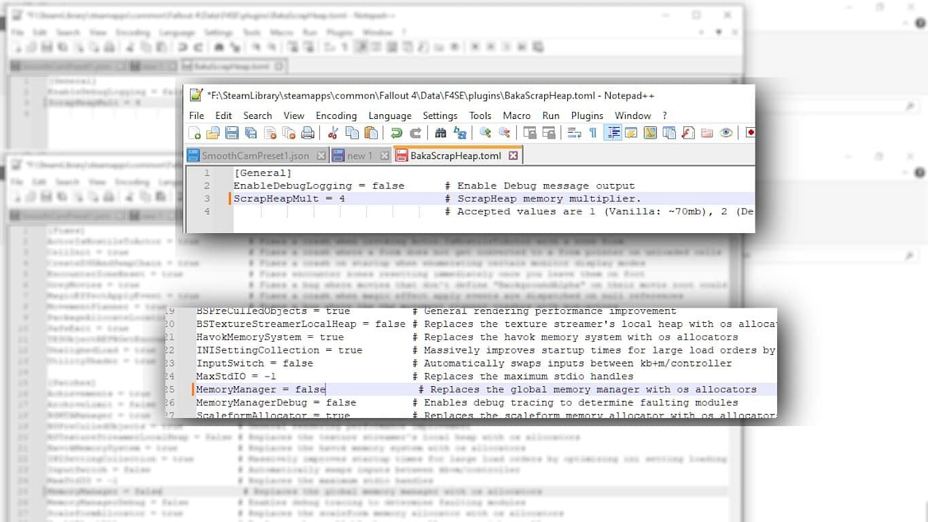This screenshot has width=928, height=522.
Task: Click the ScrapHeapMult = 4 setting
Action: [x=289, y=198]
